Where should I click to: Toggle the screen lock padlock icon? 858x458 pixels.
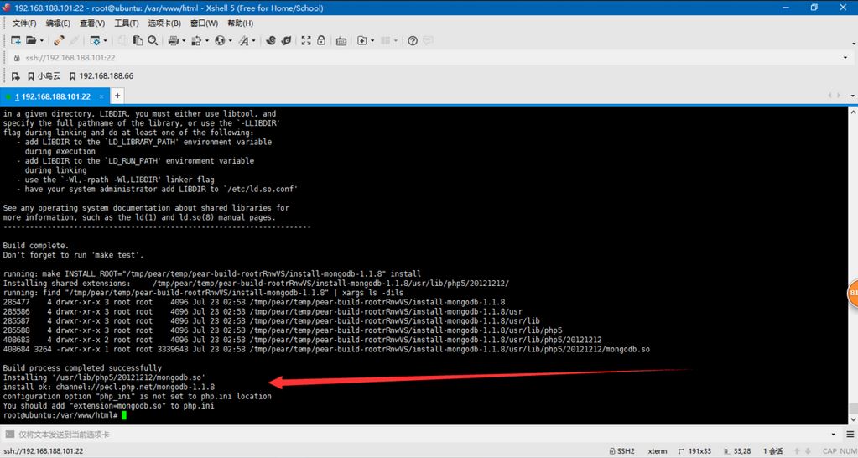click(x=321, y=40)
